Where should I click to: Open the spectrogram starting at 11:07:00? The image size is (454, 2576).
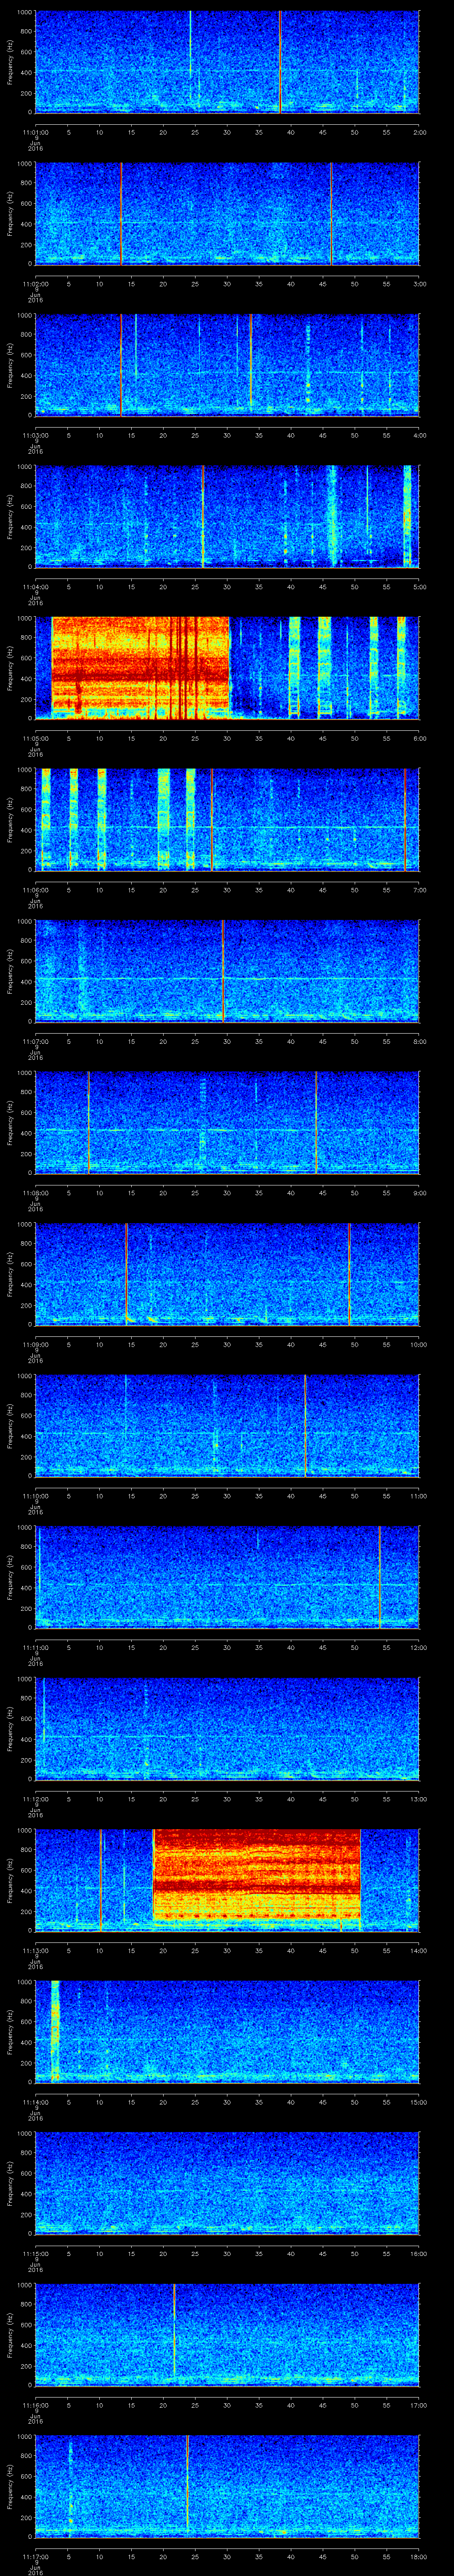tap(227, 971)
